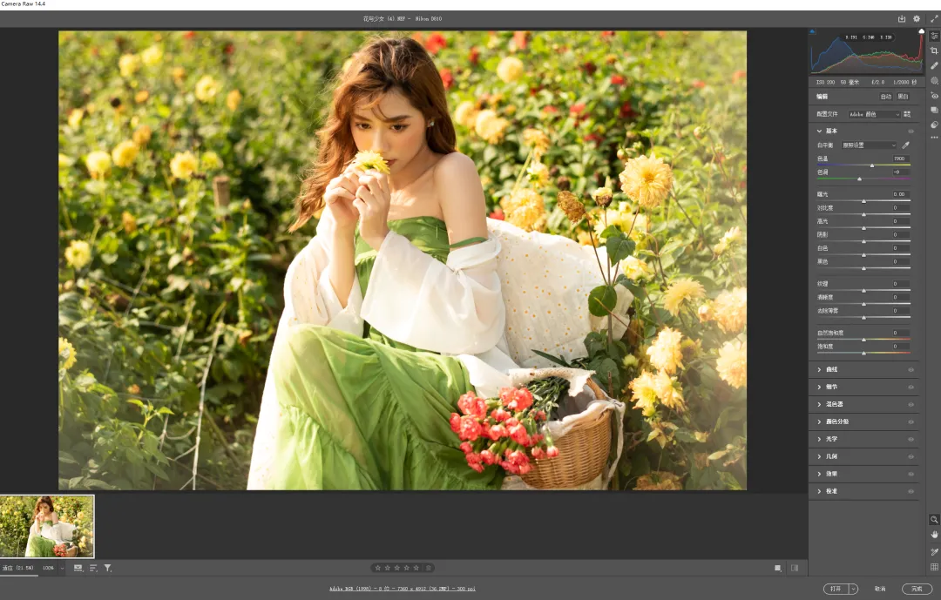Click the 黑白 black and white button

pos(904,97)
